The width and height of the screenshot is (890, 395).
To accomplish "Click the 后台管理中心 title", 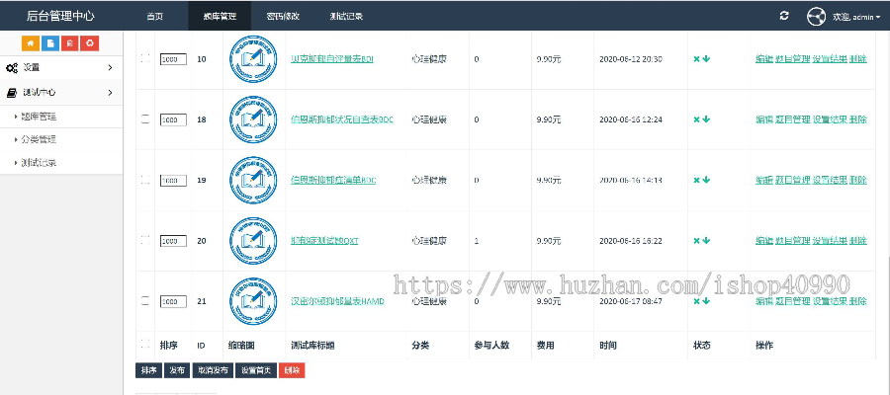I will pyautogui.click(x=60, y=16).
